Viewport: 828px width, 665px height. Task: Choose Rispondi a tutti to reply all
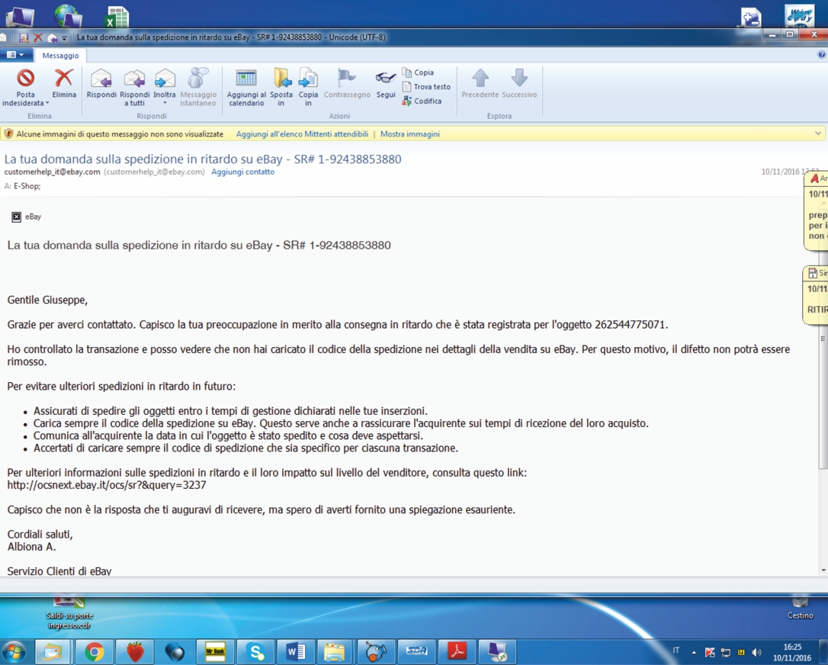pos(134,87)
